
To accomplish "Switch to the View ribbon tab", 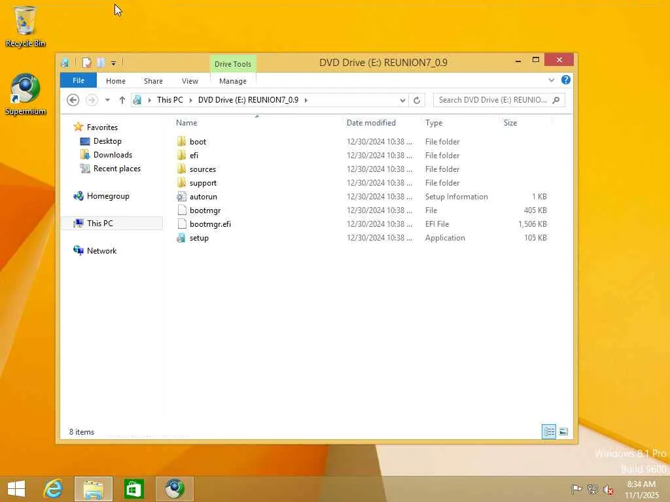I will click(190, 80).
